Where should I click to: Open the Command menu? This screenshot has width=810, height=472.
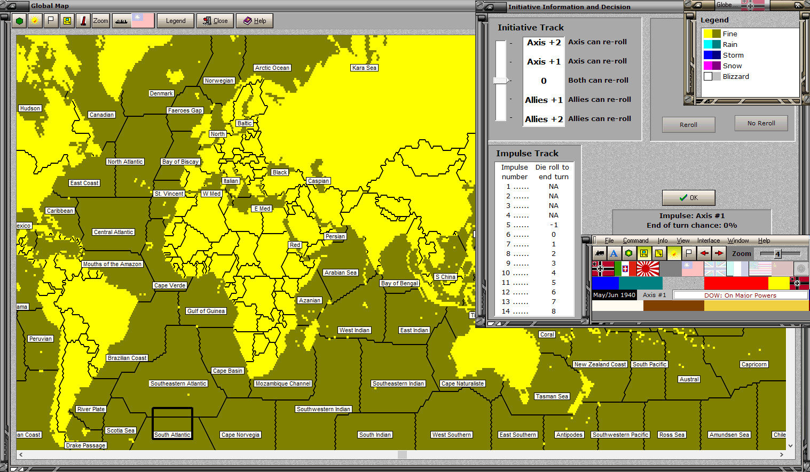tap(635, 241)
